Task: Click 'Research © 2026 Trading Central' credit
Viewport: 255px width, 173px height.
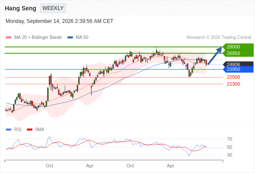Action: 219,38
